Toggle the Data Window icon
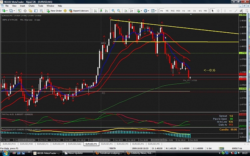 point(25,11)
